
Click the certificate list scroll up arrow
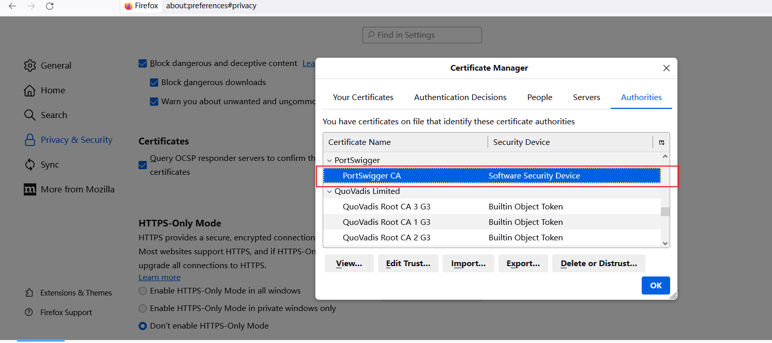665,156
